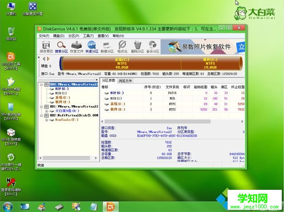Click the paintbrush taskbar icon

click(x=42, y=207)
